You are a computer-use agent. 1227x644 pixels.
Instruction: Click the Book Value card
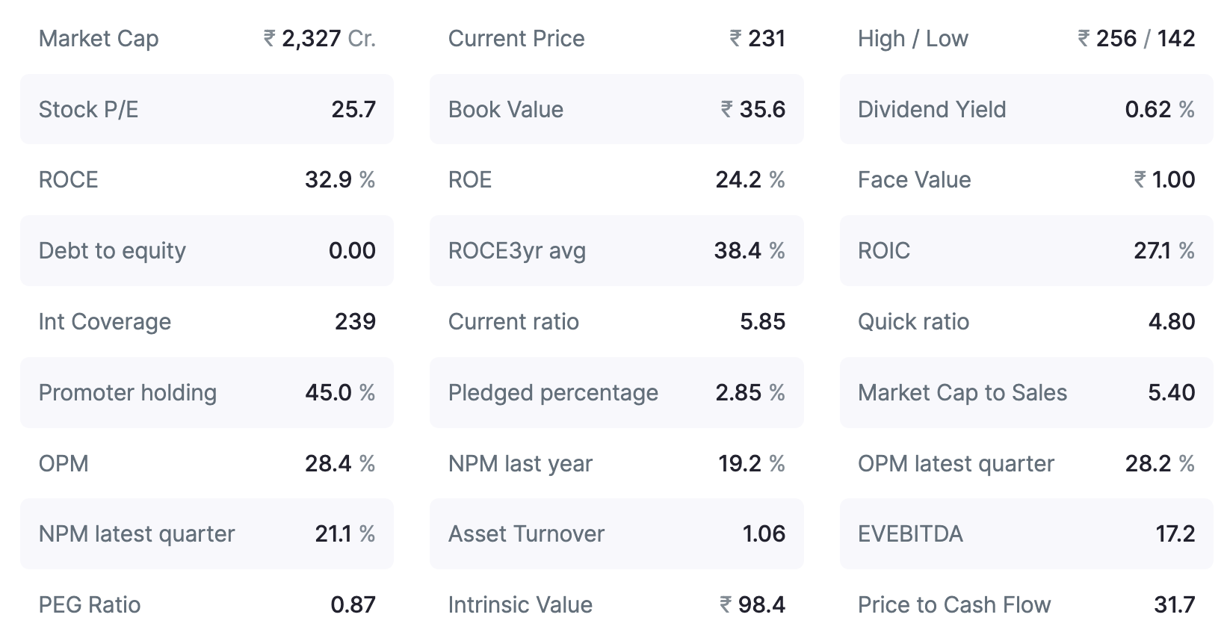(616, 109)
